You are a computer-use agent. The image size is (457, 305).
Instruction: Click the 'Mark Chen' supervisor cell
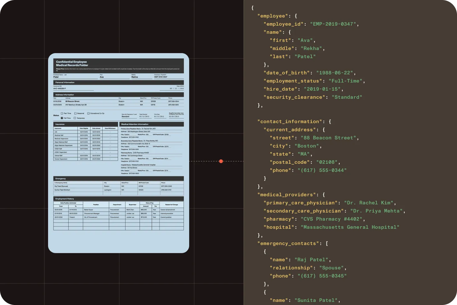coord(133,210)
